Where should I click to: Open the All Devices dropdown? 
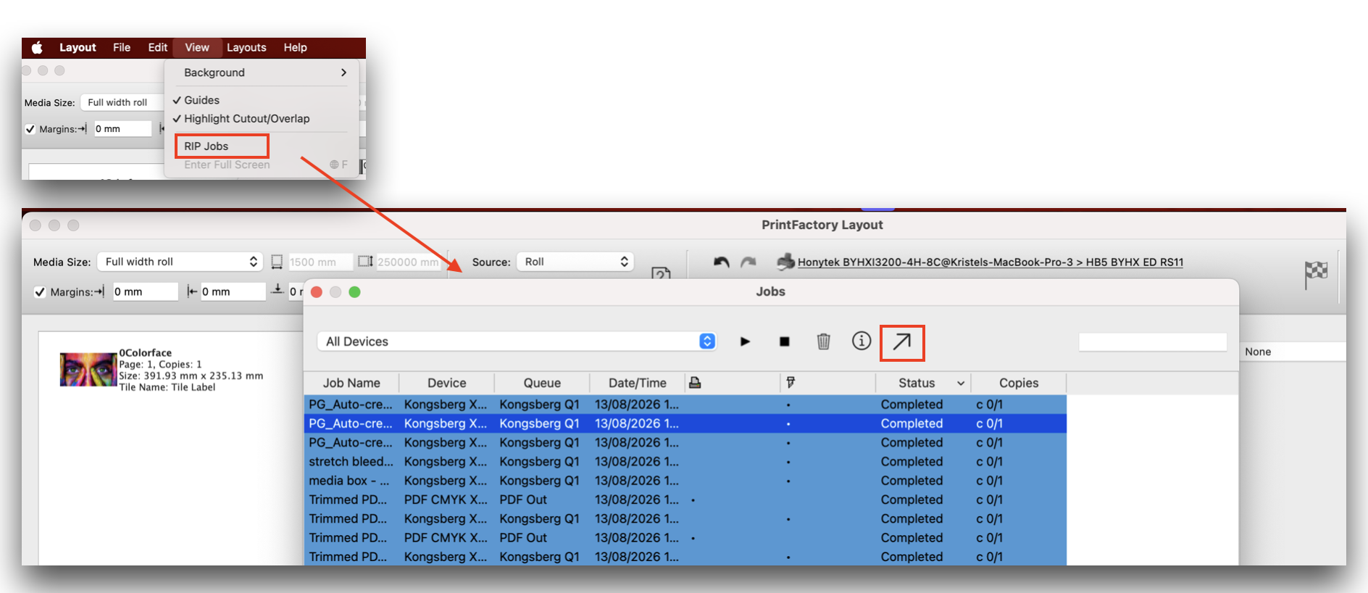pos(517,341)
